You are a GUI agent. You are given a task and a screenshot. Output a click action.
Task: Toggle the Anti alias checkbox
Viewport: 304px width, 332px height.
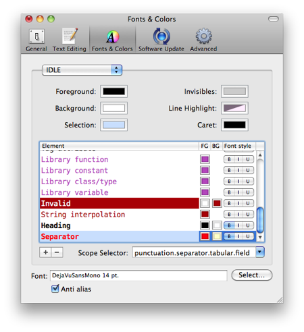tap(55, 289)
